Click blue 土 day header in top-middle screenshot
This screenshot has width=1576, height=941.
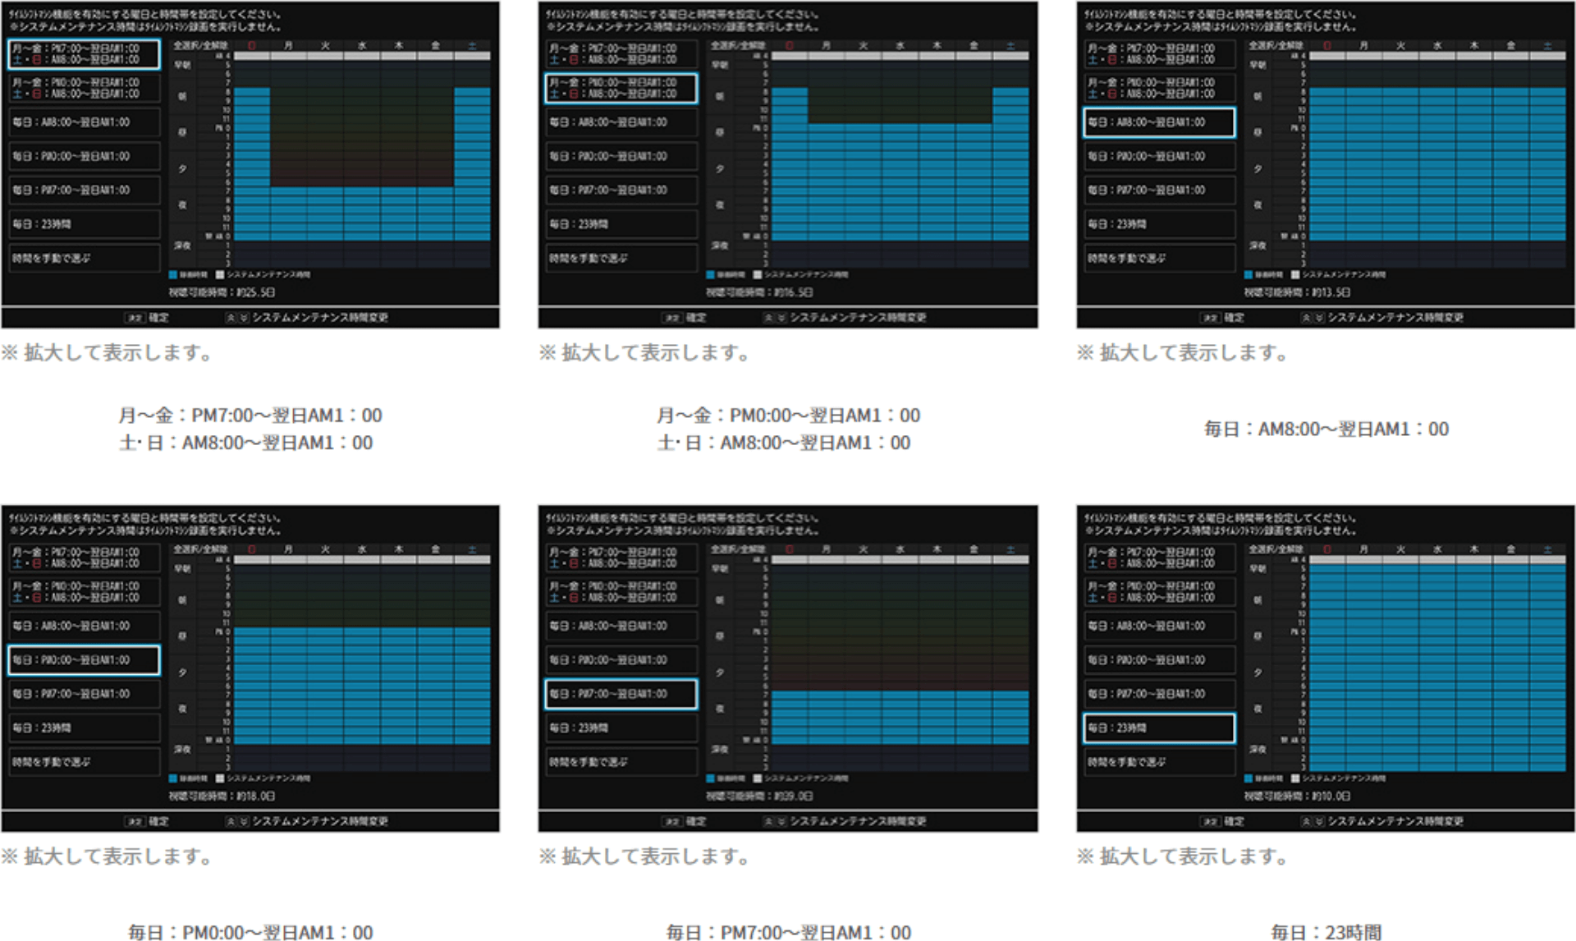pos(1010,46)
